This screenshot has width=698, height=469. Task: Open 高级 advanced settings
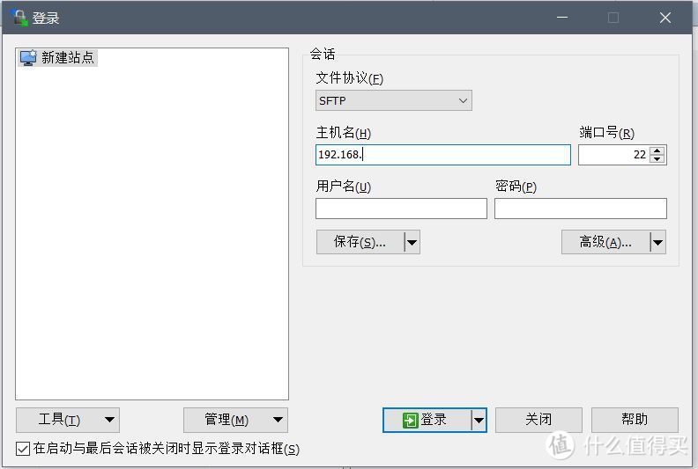click(605, 243)
